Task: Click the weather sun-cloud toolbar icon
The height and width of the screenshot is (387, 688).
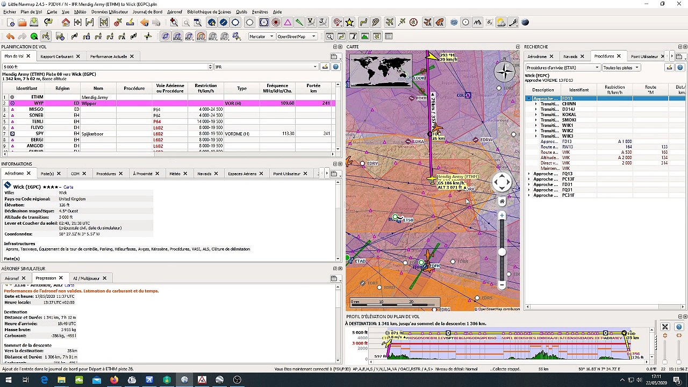Action: pyautogui.click(x=501, y=23)
